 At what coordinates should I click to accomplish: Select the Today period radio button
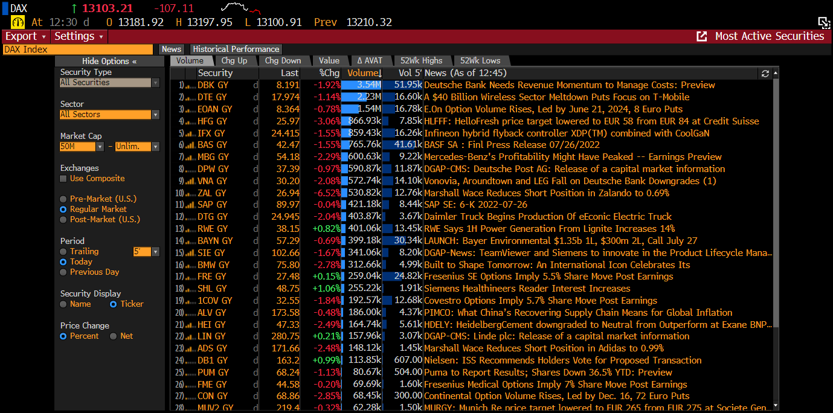(x=63, y=262)
